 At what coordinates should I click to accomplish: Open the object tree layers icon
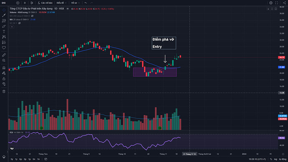[x=4, y=157]
